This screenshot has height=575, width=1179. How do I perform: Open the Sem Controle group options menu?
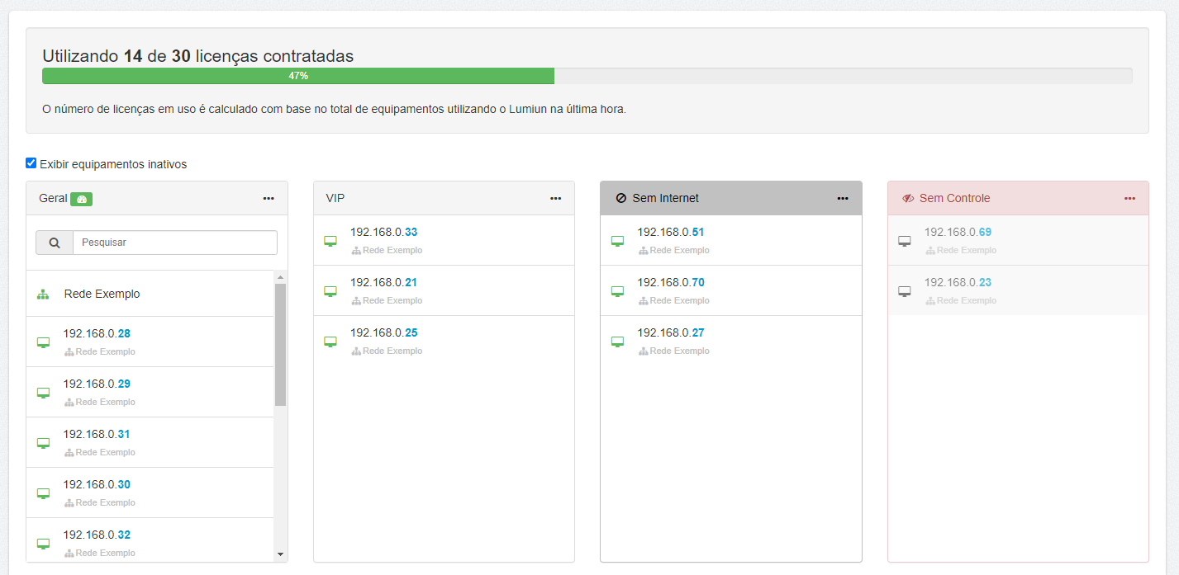click(1129, 198)
